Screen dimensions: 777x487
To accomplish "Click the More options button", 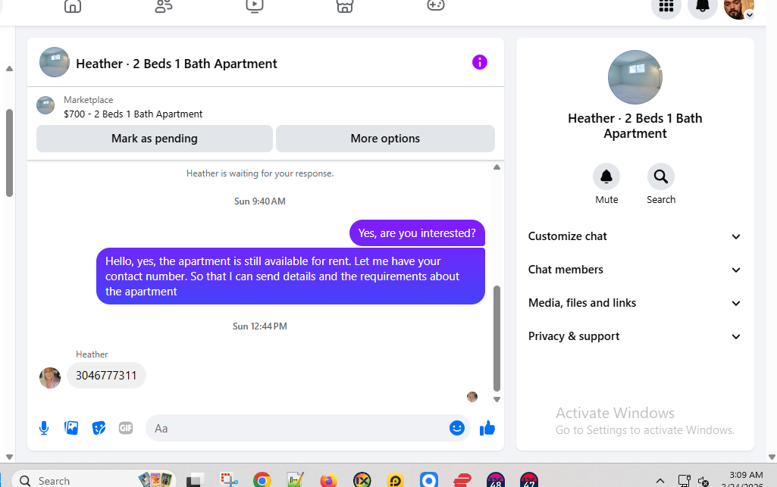I will point(385,139).
